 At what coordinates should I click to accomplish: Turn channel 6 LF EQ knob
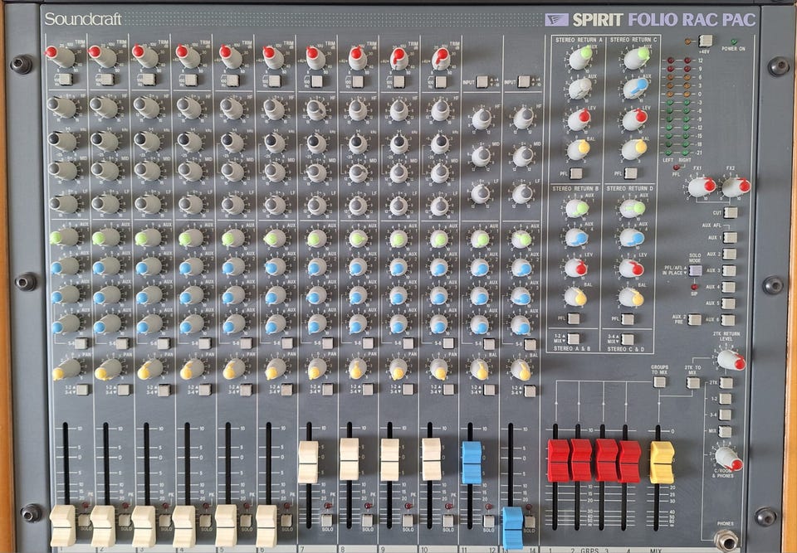point(275,205)
